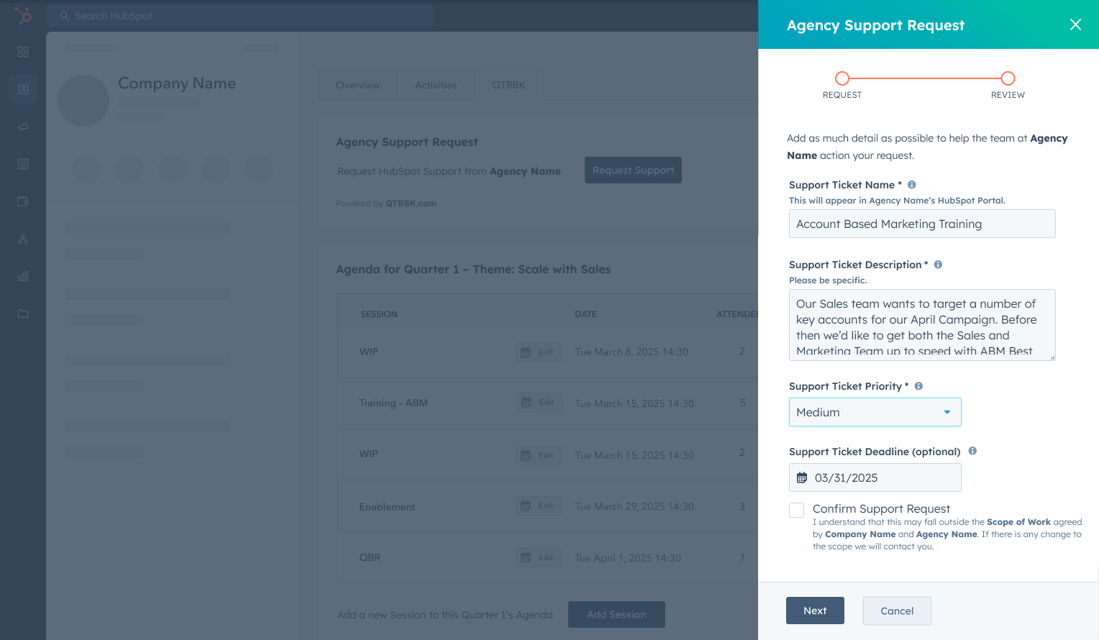Edit the Training - ABM session
Screen dimensions: 1099x640
[x=539, y=402]
